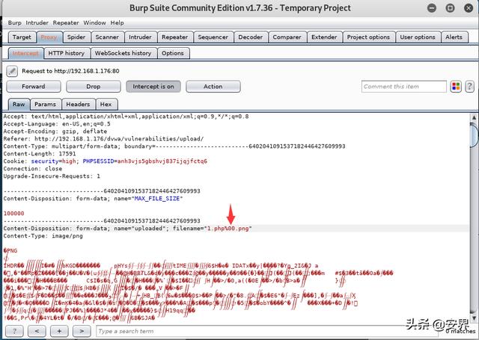
Task: Go to next search match arrow
Action: [x=82, y=331]
